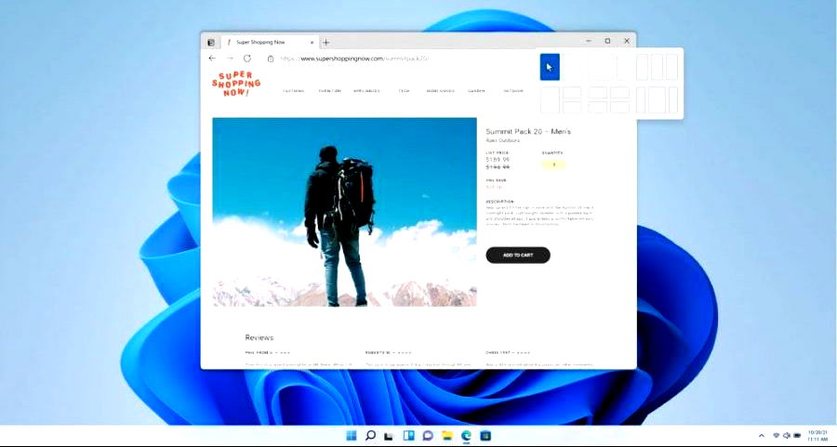Click the supershoppingnow.com address bar
The height and width of the screenshot is (447, 837).
[x=354, y=59]
